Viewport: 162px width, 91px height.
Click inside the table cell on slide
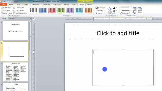(x=123, y=67)
